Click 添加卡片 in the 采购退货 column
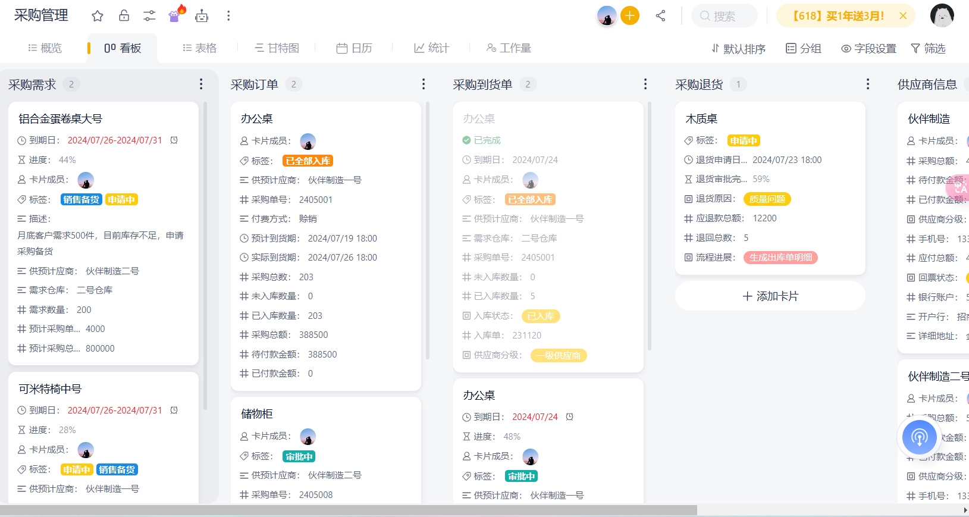The width and height of the screenshot is (969, 517). point(770,296)
